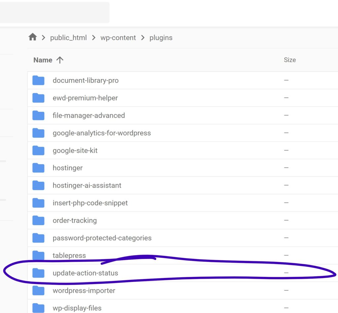Click the document-library-pro folder icon
338x313 pixels.
click(x=38, y=80)
